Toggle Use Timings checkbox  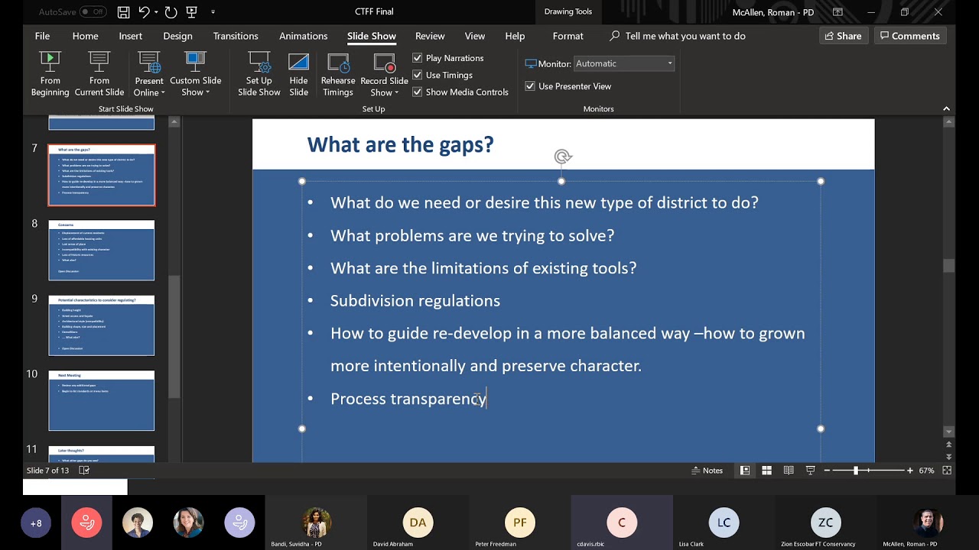pos(418,75)
